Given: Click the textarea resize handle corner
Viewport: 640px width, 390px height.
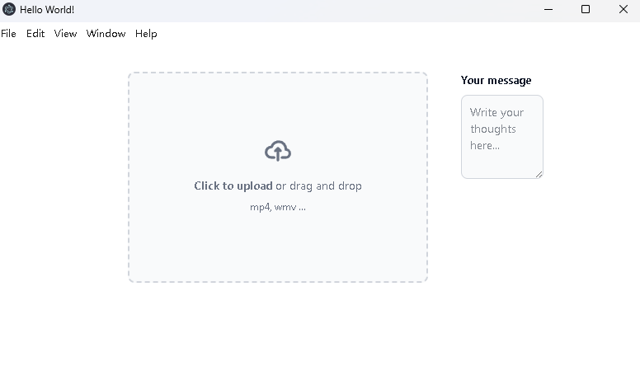Looking at the screenshot, I should [x=539, y=175].
